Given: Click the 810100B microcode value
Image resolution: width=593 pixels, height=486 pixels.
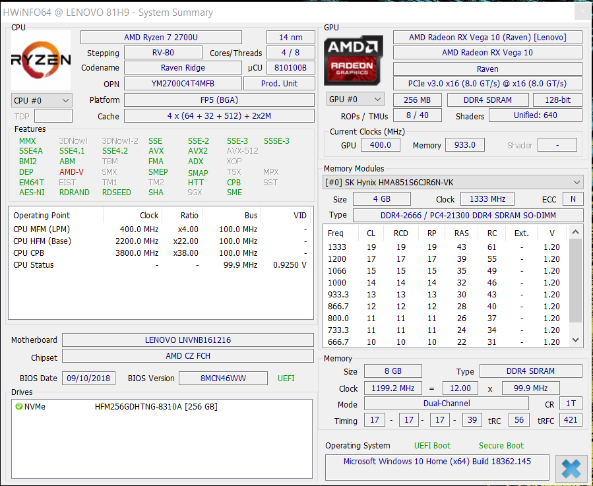Looking at the screenshot, I should (x=291, y=68).
